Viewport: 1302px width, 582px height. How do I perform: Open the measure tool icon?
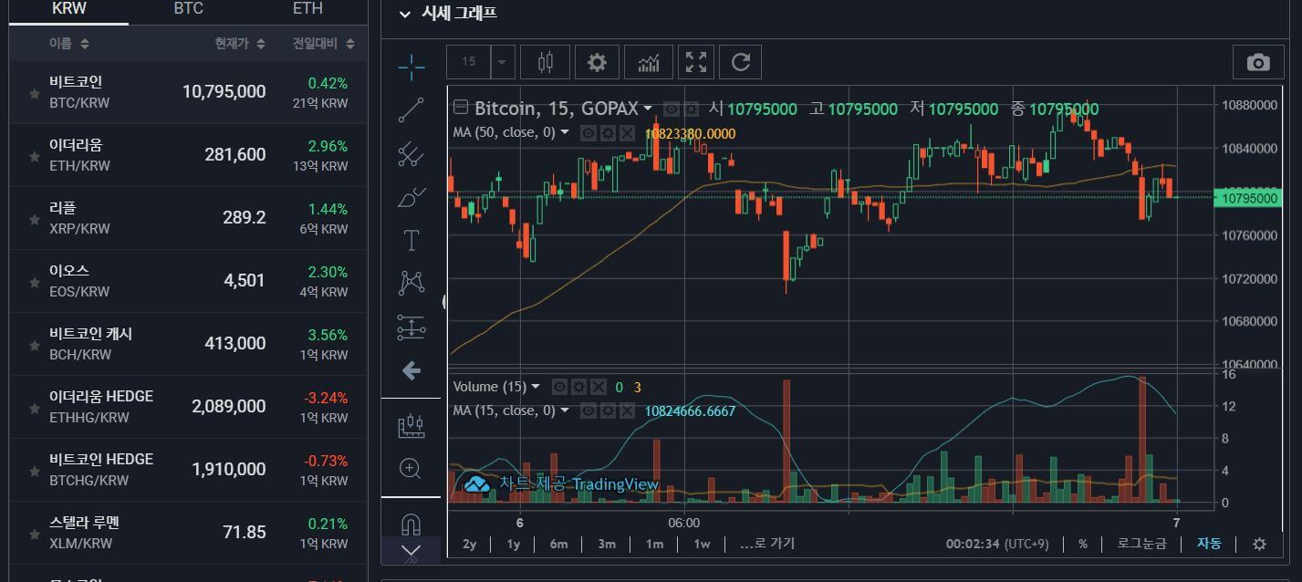(x=411, y=425)
